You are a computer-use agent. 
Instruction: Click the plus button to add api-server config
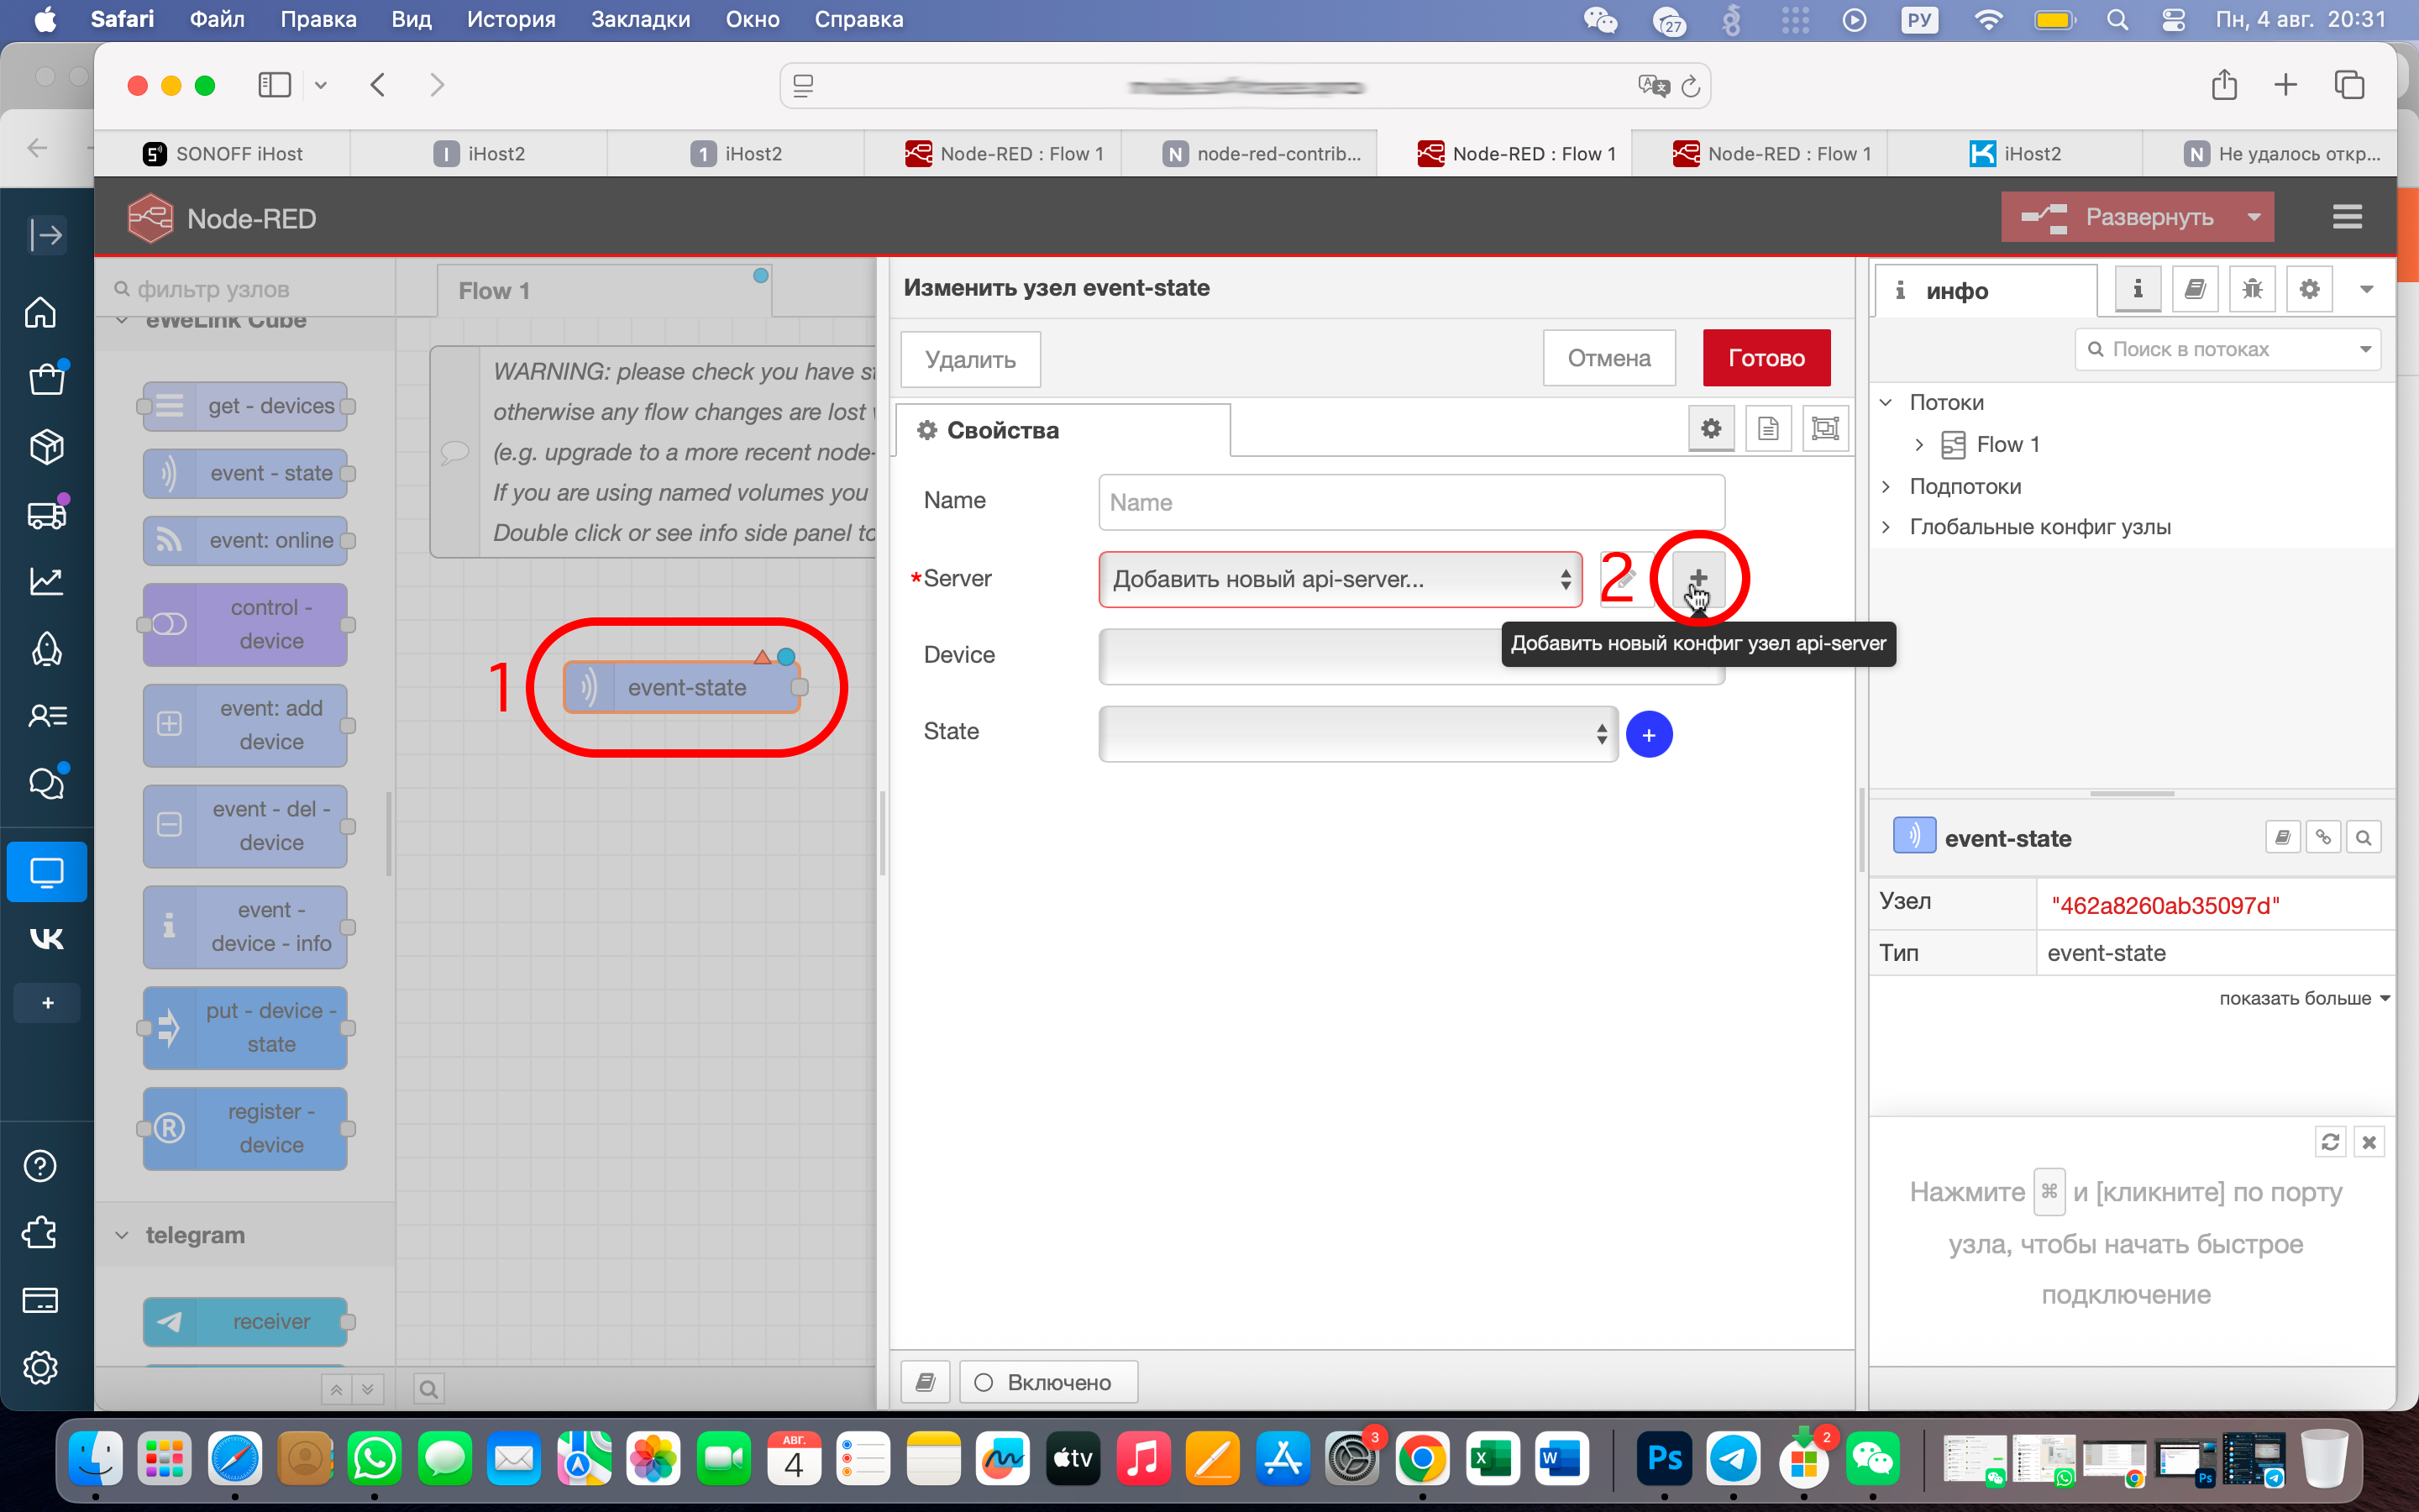click(1698, 578)
